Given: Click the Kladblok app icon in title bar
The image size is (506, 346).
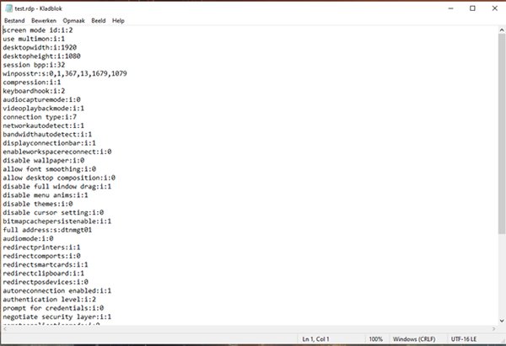Looking at the screenshot, I should [8, 7].
